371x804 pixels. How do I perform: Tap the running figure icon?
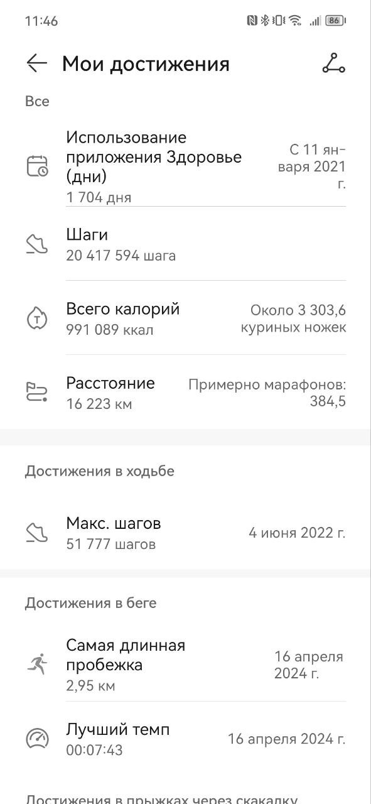37,664
